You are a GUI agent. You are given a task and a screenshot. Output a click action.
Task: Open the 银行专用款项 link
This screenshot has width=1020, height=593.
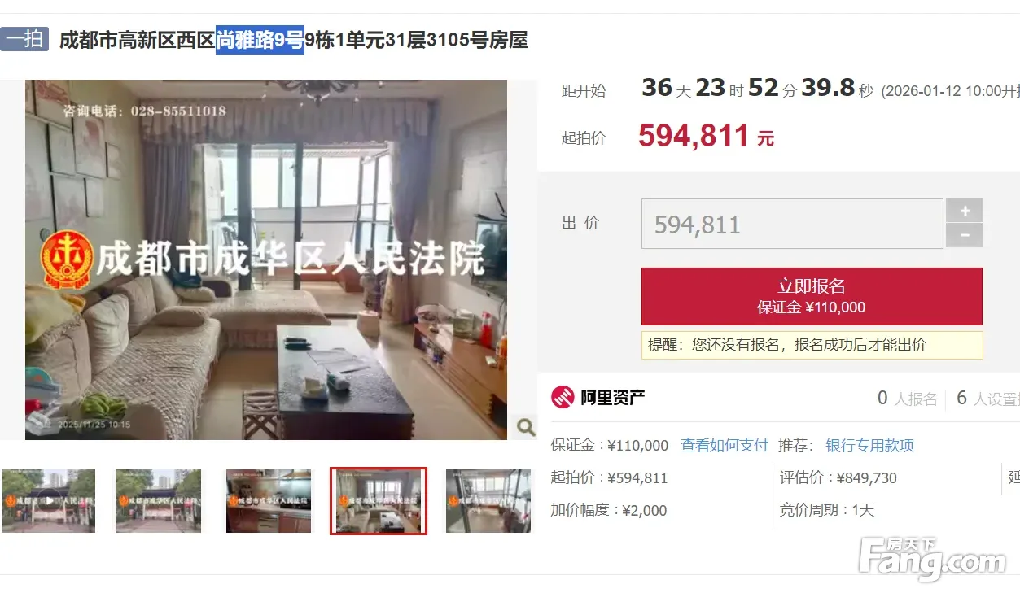coord(870,446)
